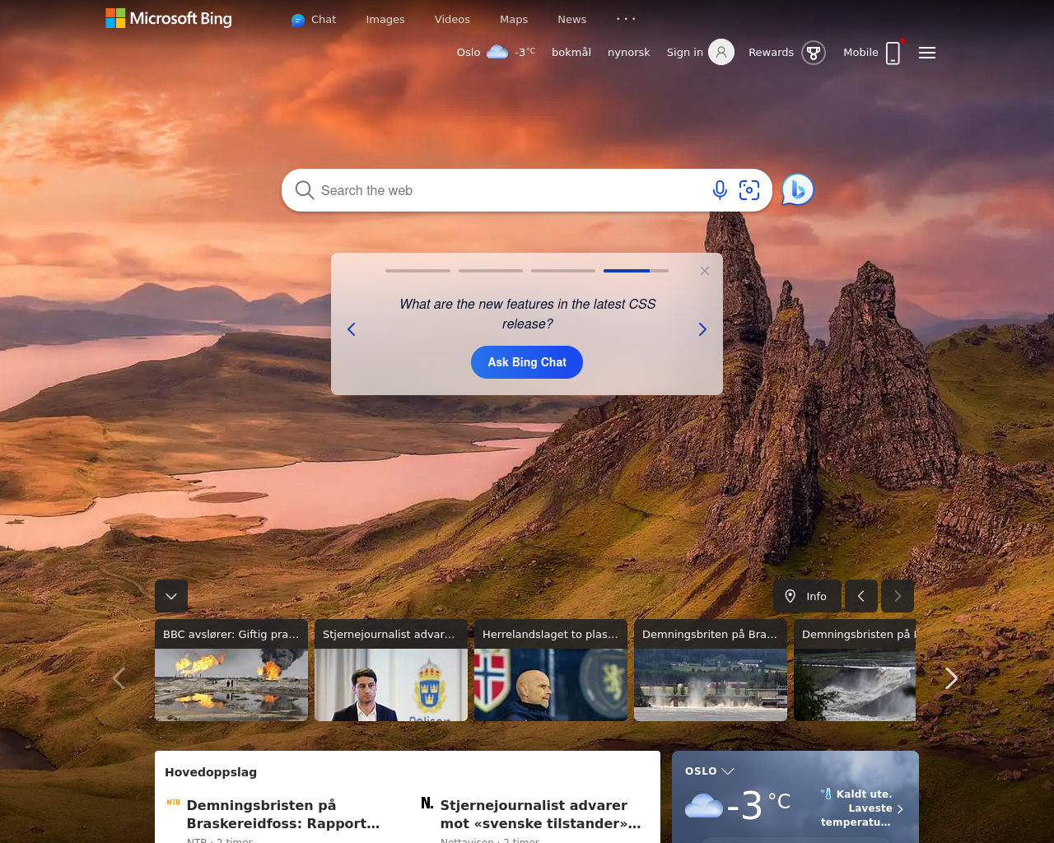
Task: Open the Maps tab
Action: click(x=514, y=20)
